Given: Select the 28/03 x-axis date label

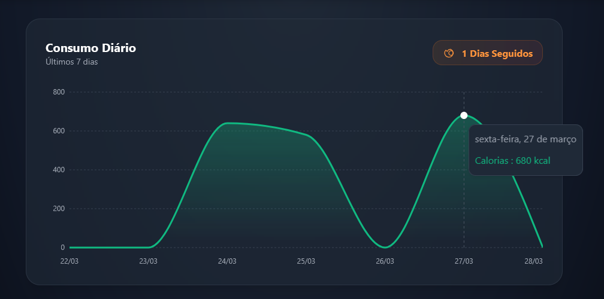Looking at the screenshot, I should pyautogui.click(x=533, y=261).
